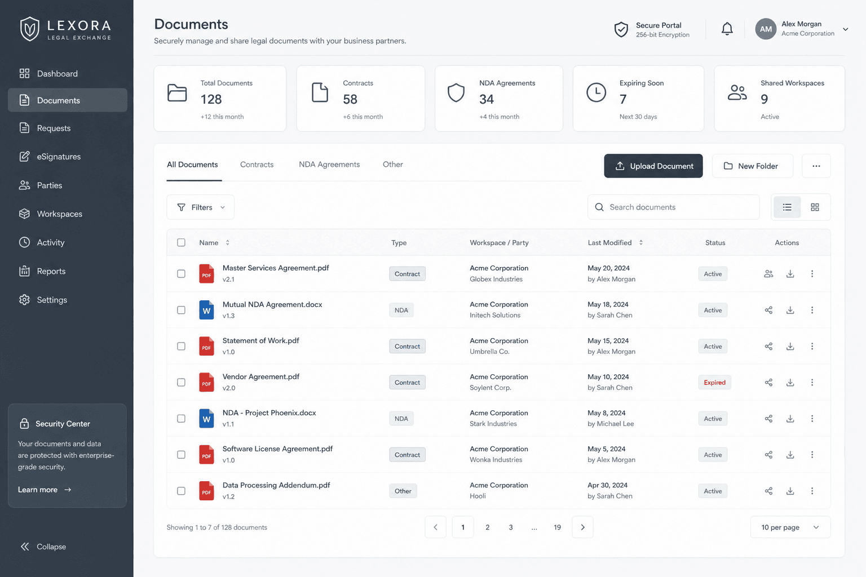This screenshot has width=866, height=577.
Task: Open the PDF icon of Vendor Agreement.pdf
Action: coord(206,382)
